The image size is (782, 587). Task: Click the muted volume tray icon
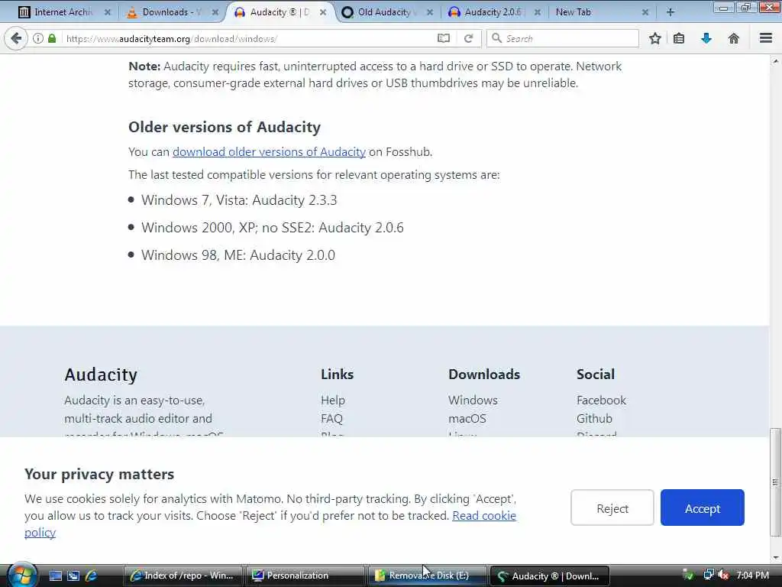tap(723, 575)
